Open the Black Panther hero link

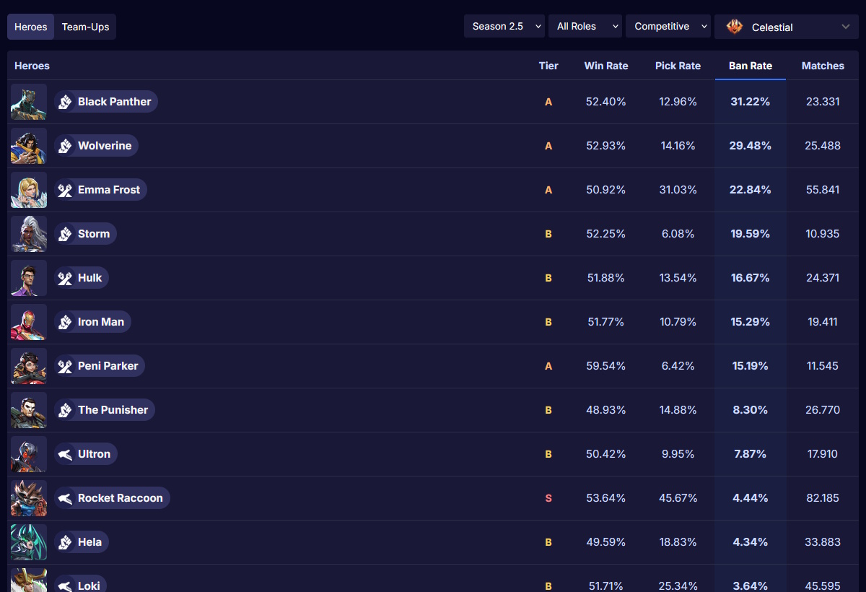pyautogui.click(x=106, y=102)
